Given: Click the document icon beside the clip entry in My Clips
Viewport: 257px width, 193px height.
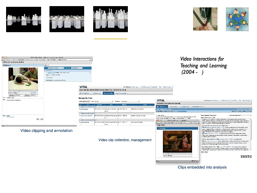Looking at the screenshot, I should coord(46,73).
